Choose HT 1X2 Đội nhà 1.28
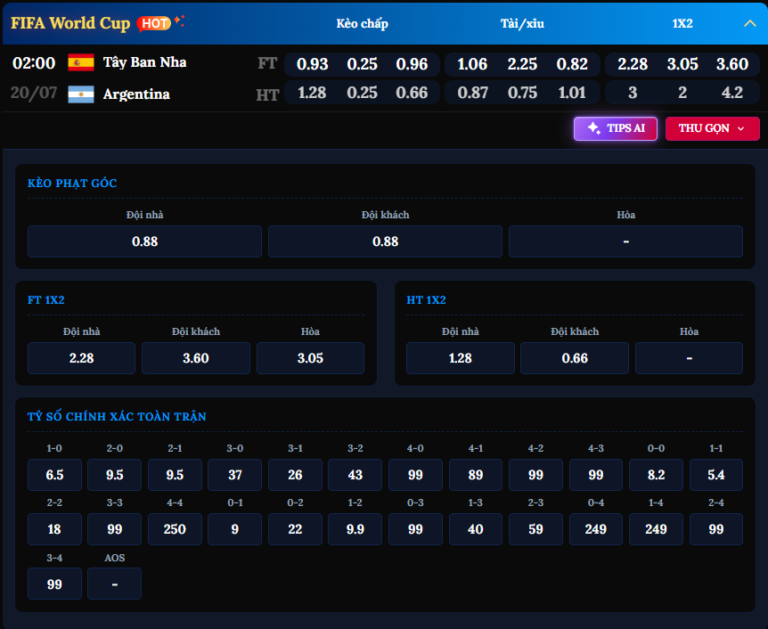This screenshot has height=629, width=768. 461,358
